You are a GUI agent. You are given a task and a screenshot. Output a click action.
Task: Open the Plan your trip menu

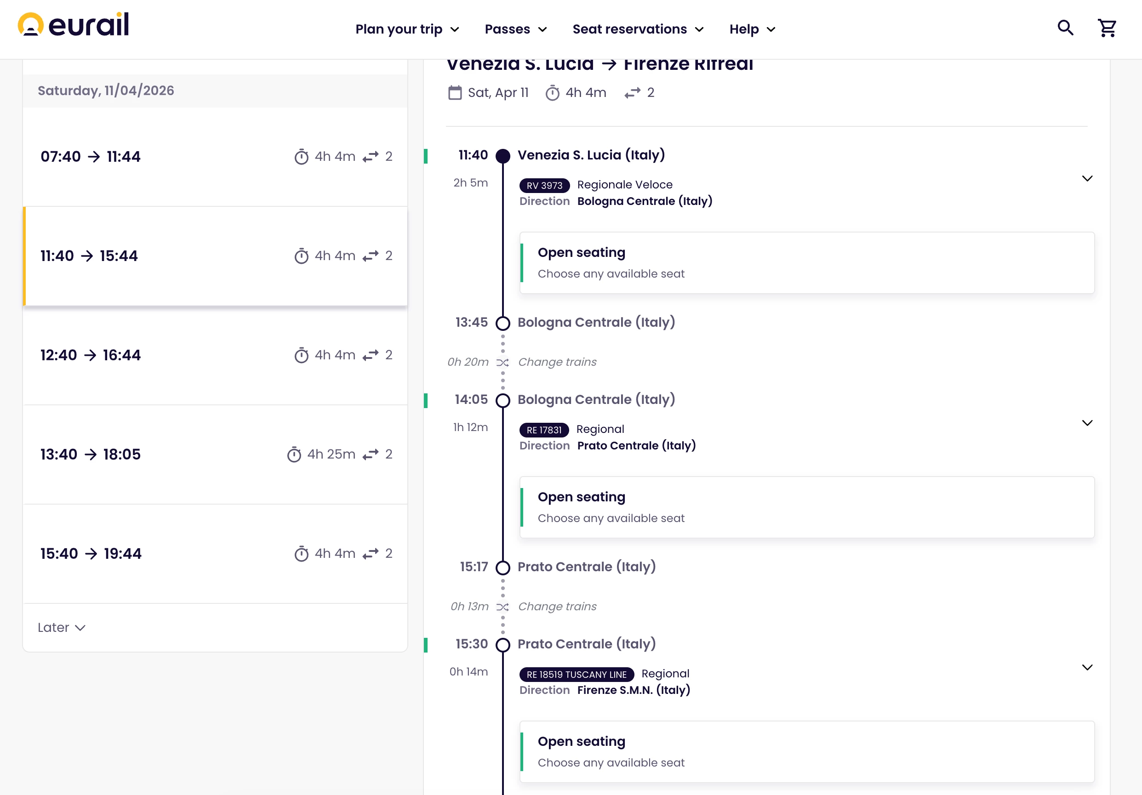pos(407,29)
